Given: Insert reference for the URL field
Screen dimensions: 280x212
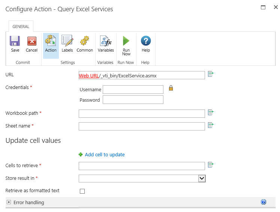Looking at the screenshot, I should click(211, 74).
